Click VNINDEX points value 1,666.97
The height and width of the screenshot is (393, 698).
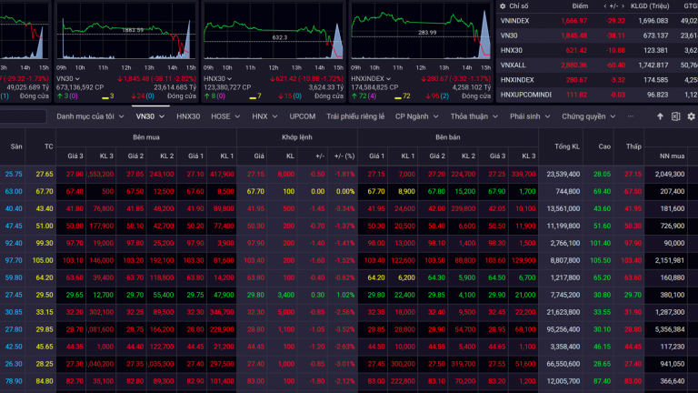pos(574,21)
